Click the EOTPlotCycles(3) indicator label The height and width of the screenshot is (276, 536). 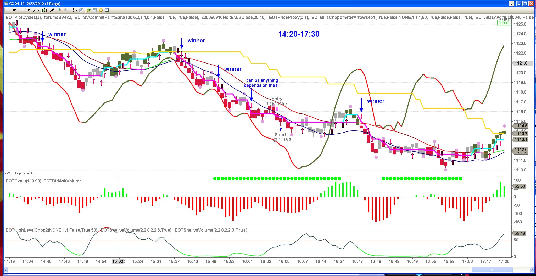point(24,17)
